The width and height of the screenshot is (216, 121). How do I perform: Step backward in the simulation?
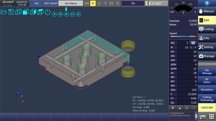[60, 14]
